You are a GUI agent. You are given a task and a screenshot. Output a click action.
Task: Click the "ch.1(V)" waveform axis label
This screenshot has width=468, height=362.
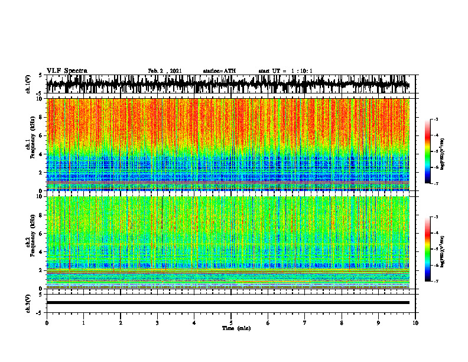28,84
